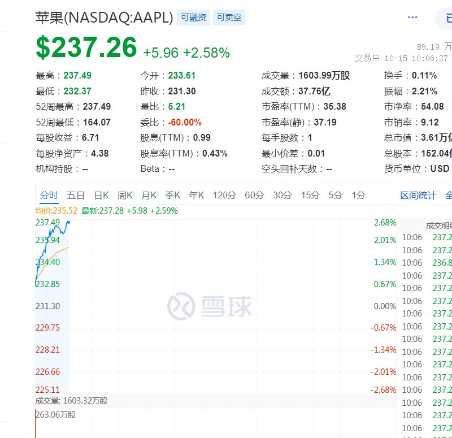Click the 每股收益 value 6.71
This screenshot has width=452, height=438.
90,137
